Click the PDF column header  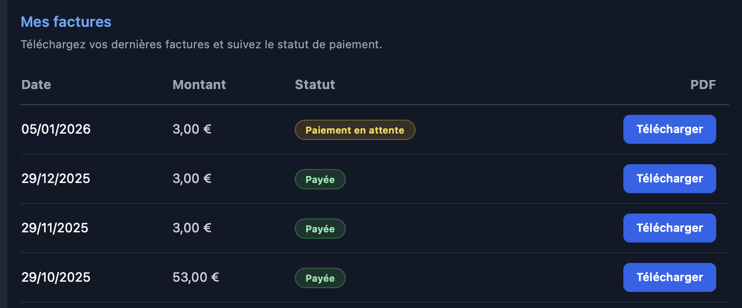pyautogui.click(x=703, y=85)
